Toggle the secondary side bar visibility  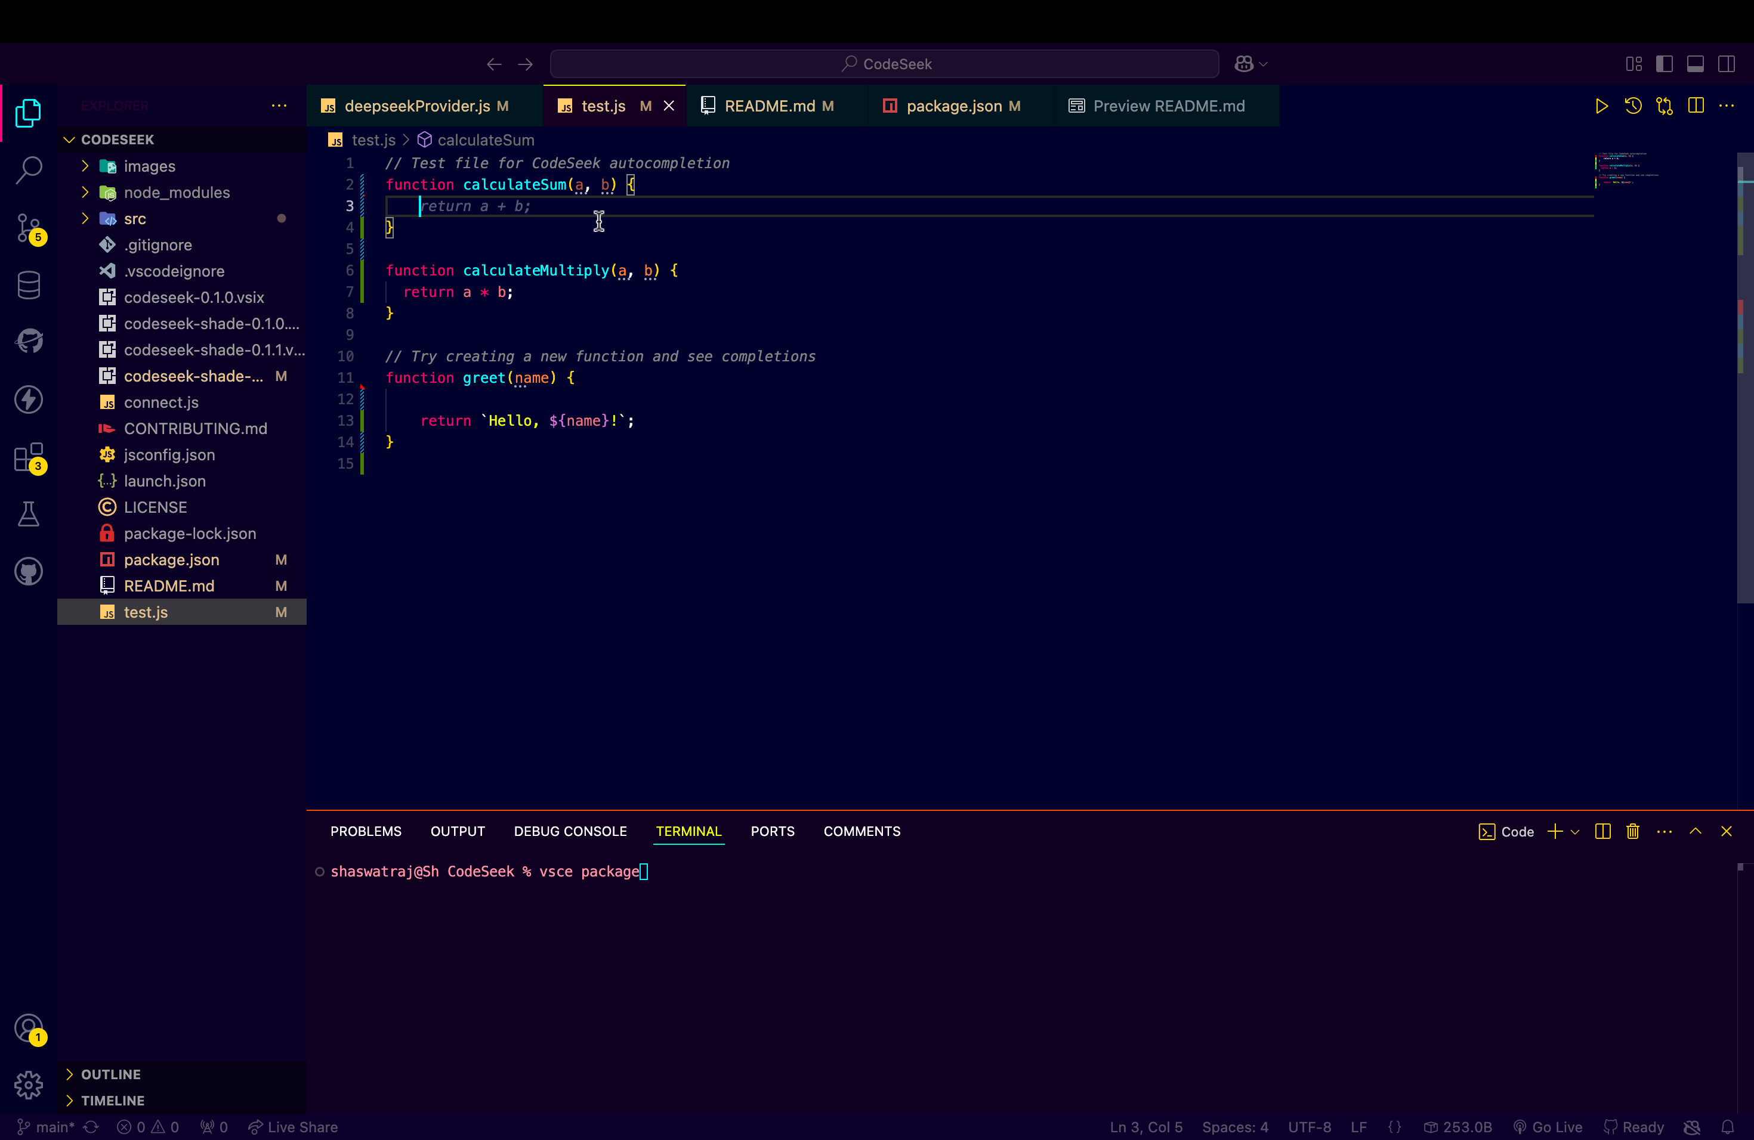[x=1726, y=64]
